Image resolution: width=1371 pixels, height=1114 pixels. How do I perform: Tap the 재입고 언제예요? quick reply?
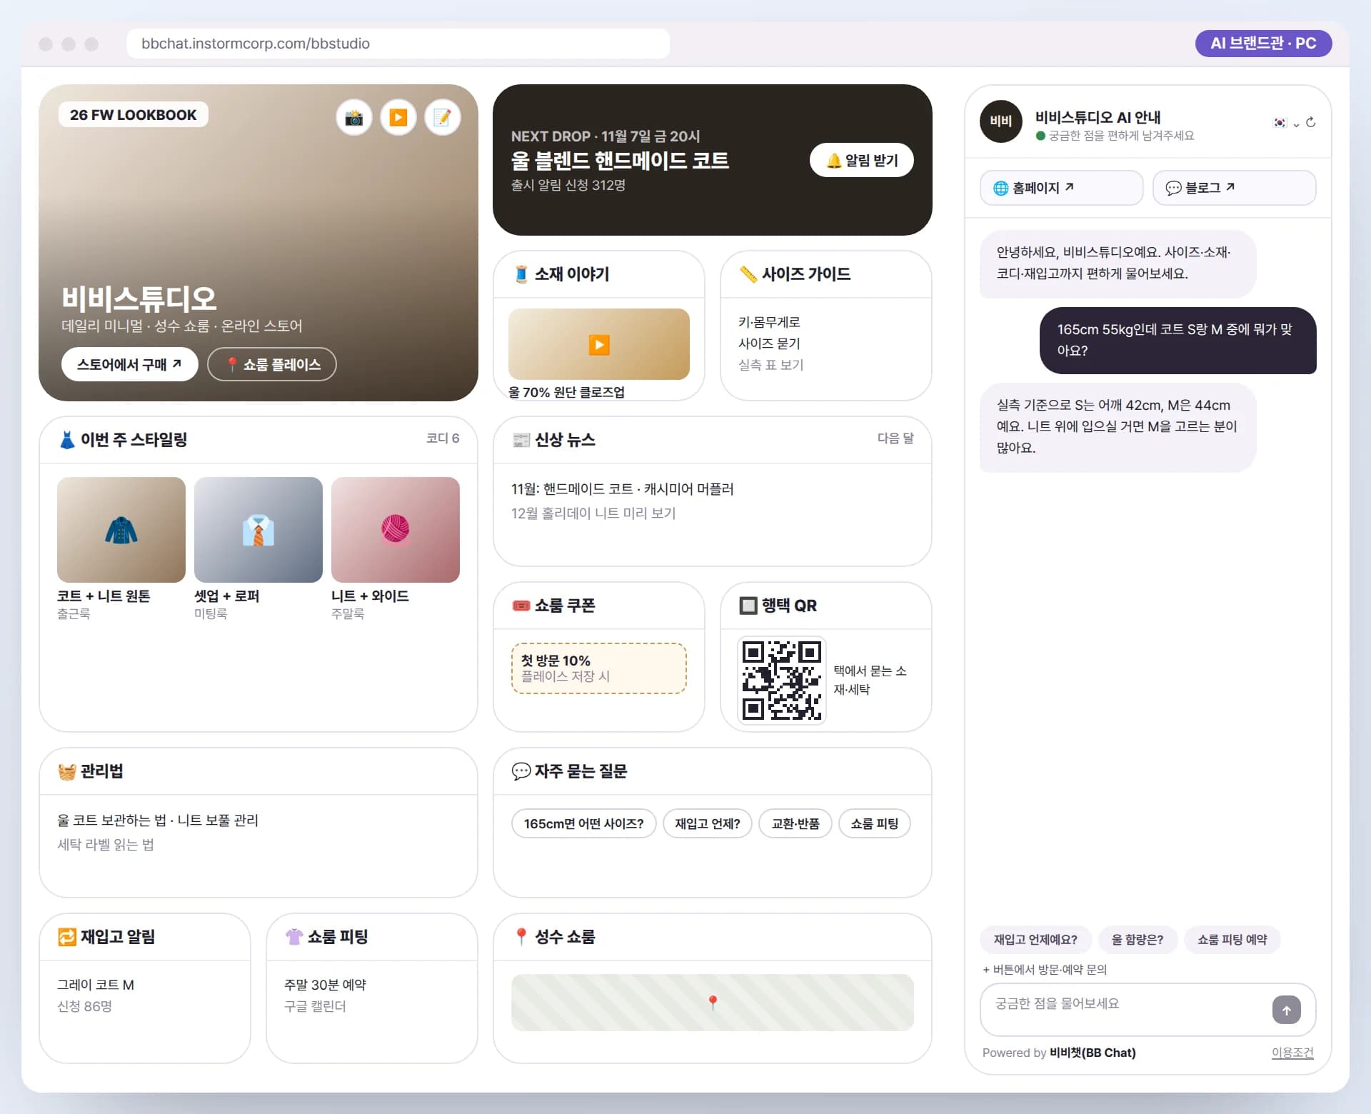1035,940
